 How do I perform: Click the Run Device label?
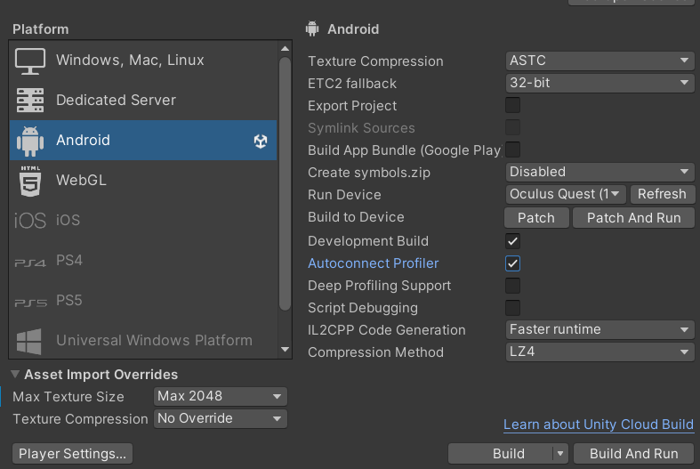[x=344, y=195]
